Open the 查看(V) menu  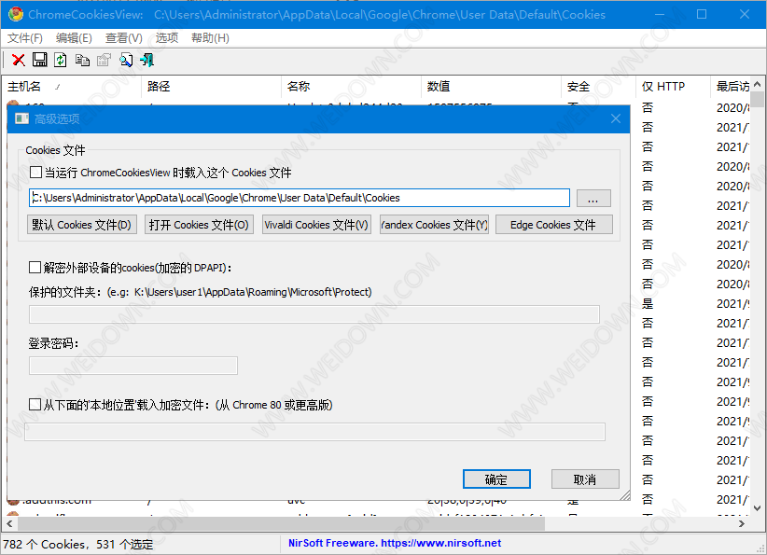(x=124, y=37)
